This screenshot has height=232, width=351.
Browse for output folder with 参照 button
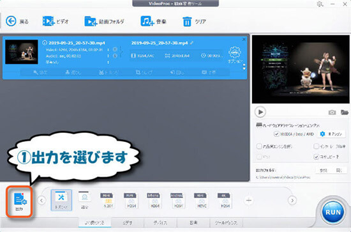(324, 171)
